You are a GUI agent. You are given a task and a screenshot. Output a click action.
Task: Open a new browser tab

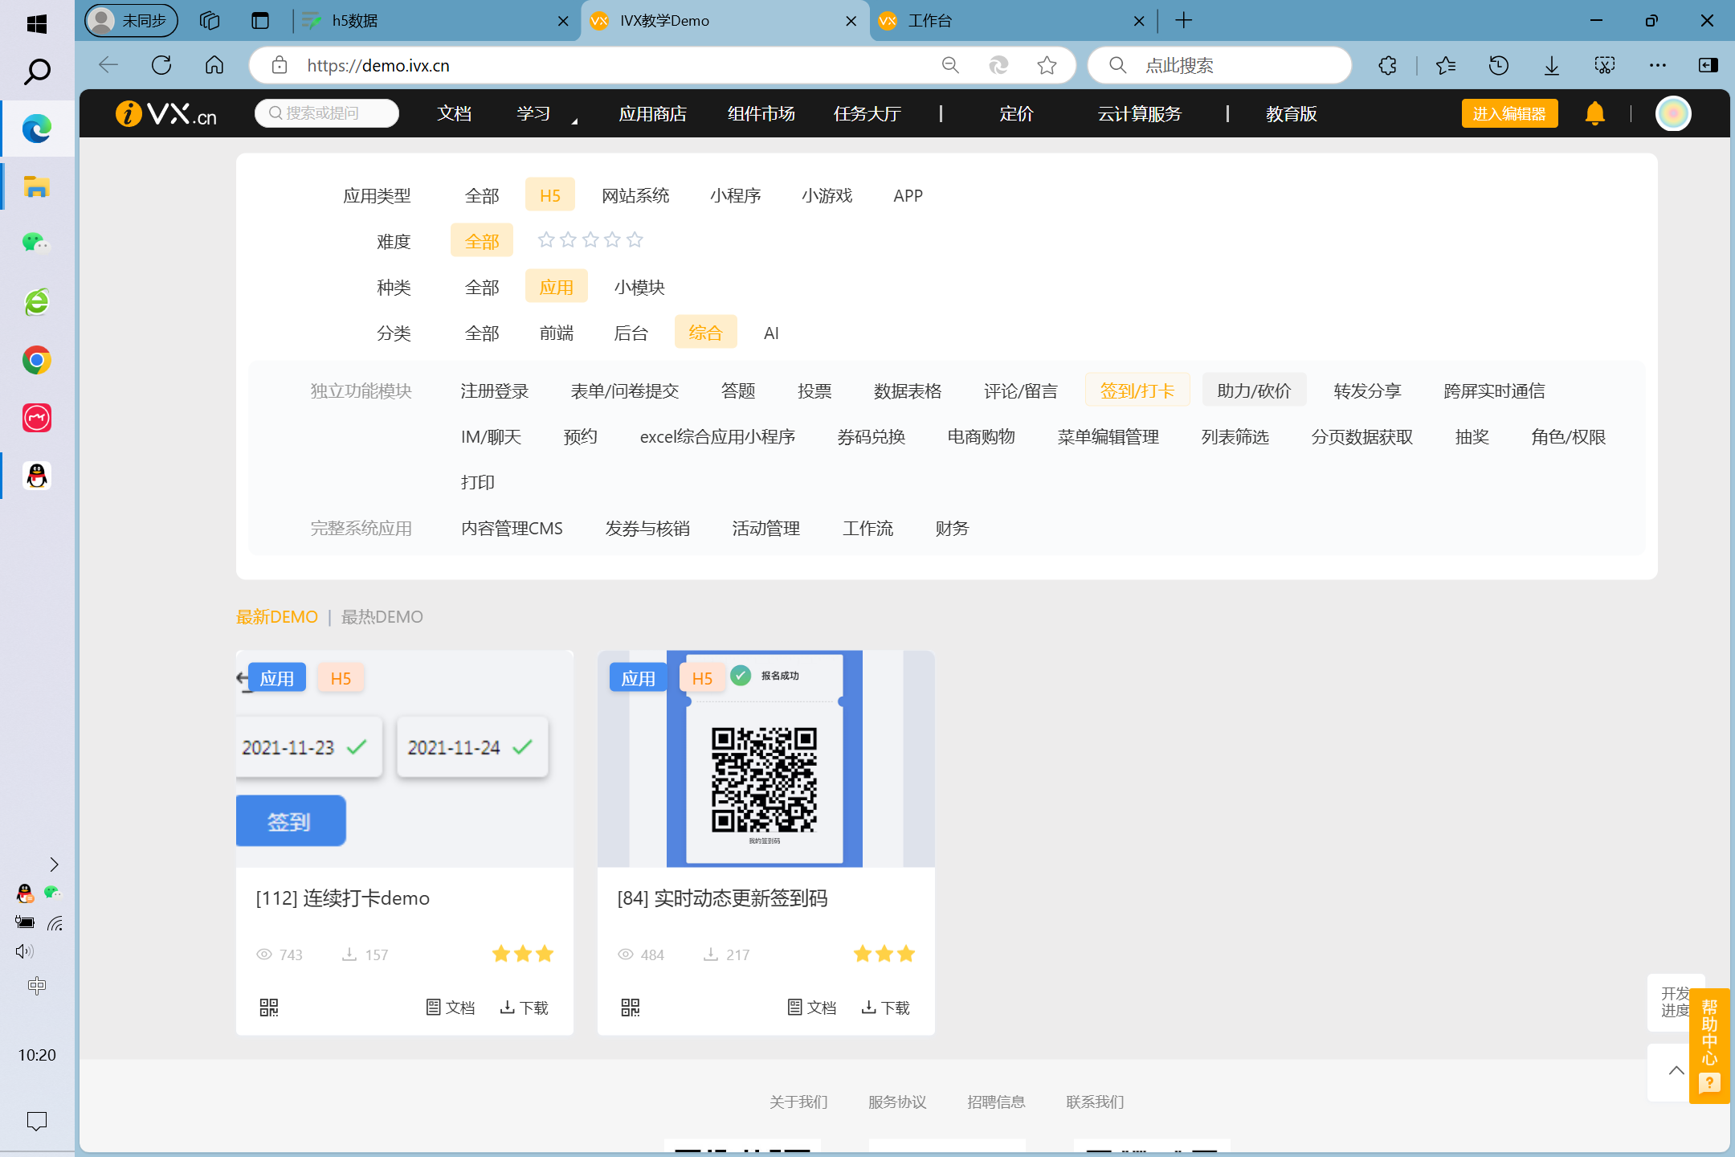click(x=1183, y=21)
